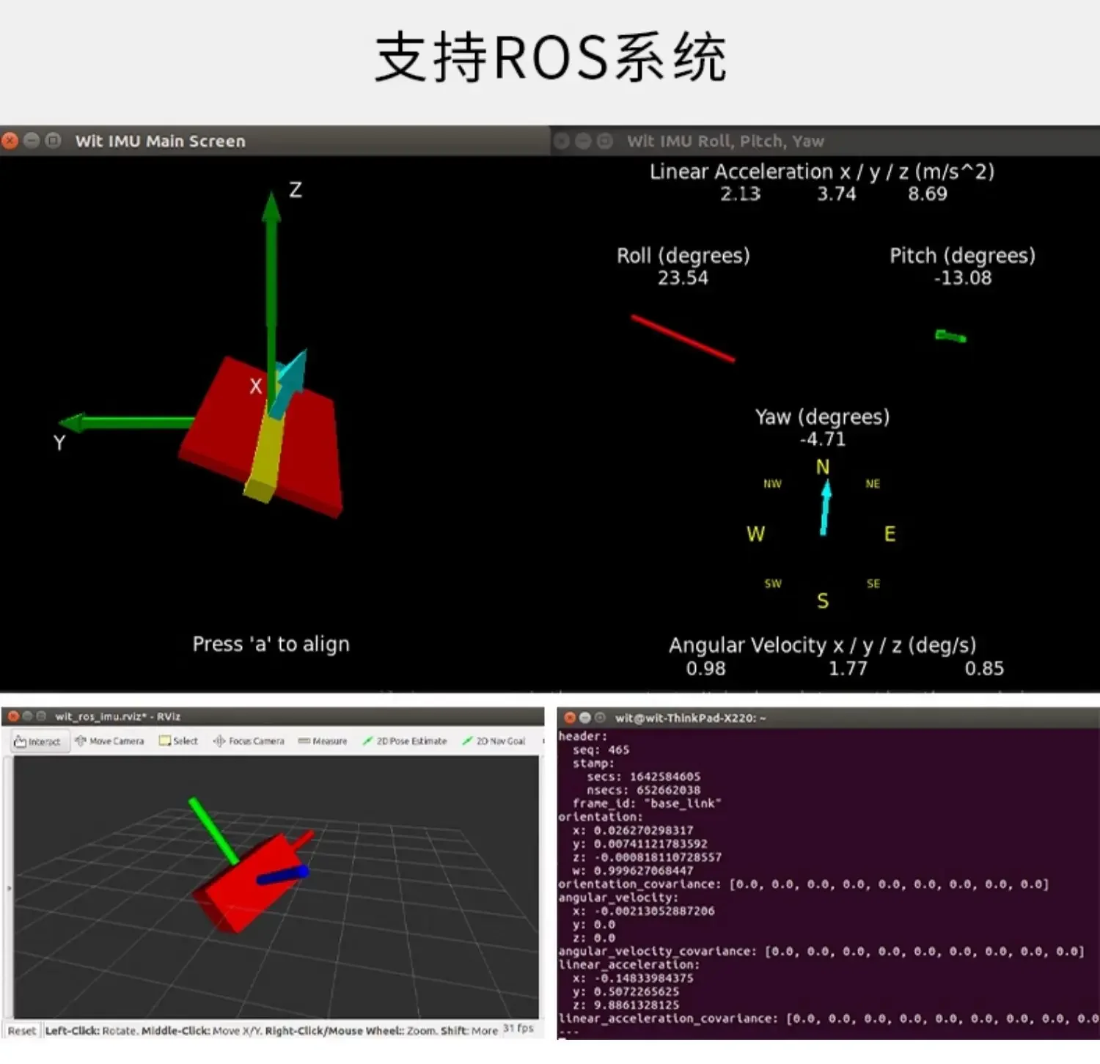Screen dimensions: 1100x1064
Task: Click the orientation "x: 0.026270298317" line
Action: (x=633, y=831)
